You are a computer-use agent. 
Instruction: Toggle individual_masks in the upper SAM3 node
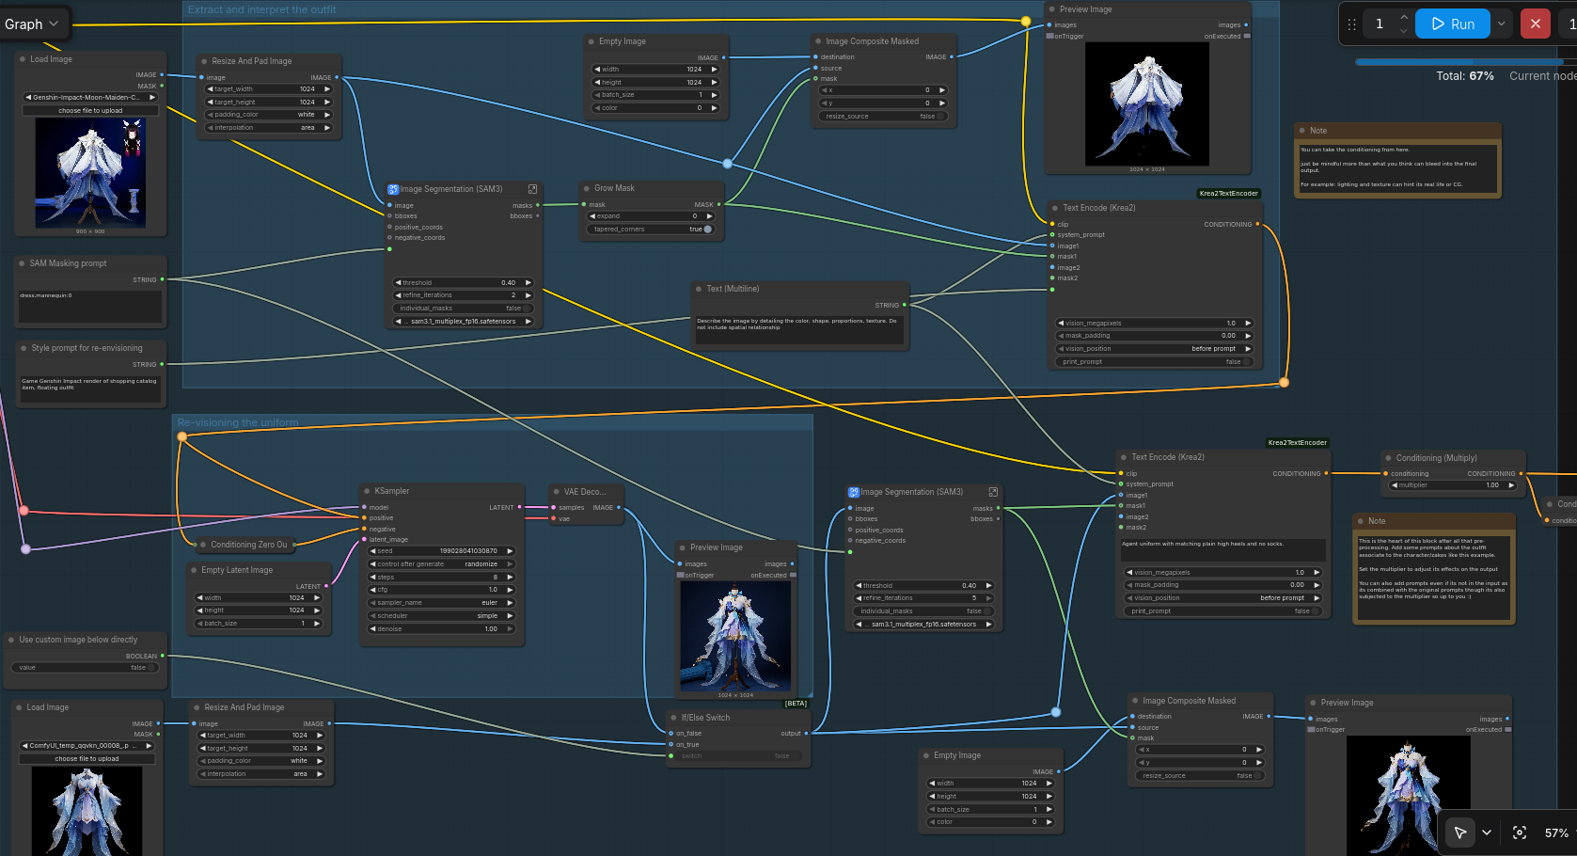tap(463, 309)
